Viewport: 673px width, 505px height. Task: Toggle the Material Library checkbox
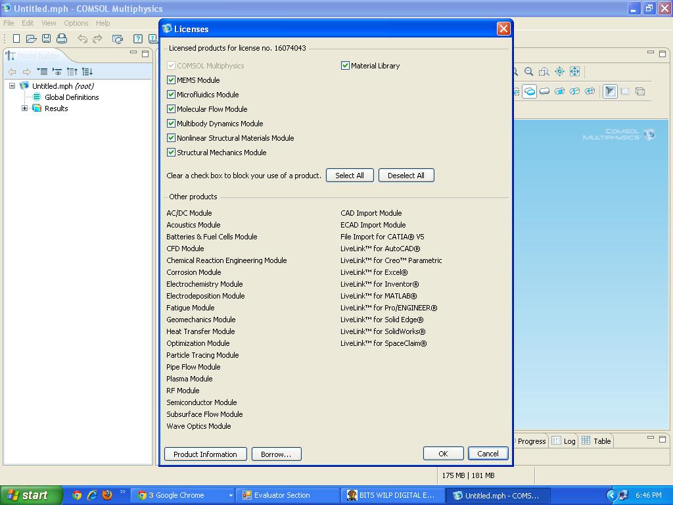pos(345,66)
